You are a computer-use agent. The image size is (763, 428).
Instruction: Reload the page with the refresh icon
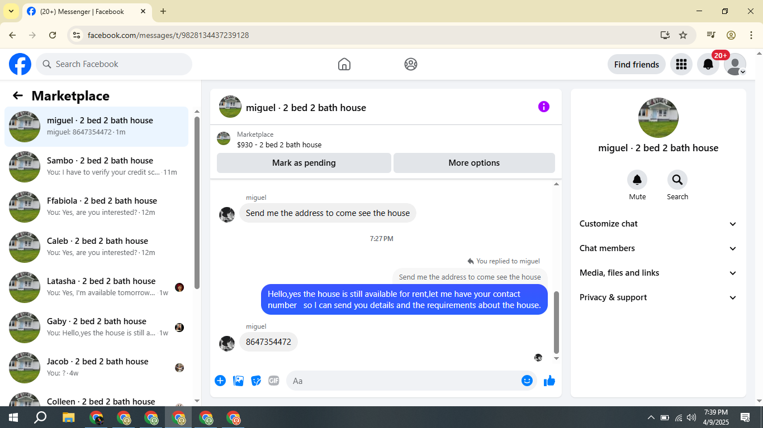[x=53, y=35]
